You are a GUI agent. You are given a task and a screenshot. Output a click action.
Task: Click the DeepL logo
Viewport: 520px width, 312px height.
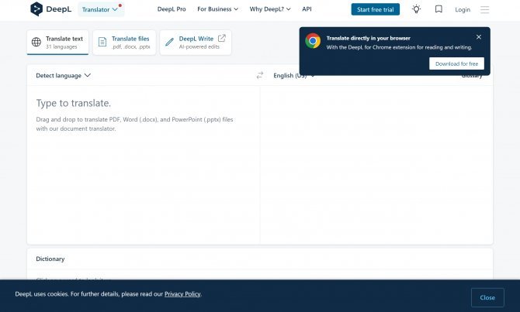50,9
